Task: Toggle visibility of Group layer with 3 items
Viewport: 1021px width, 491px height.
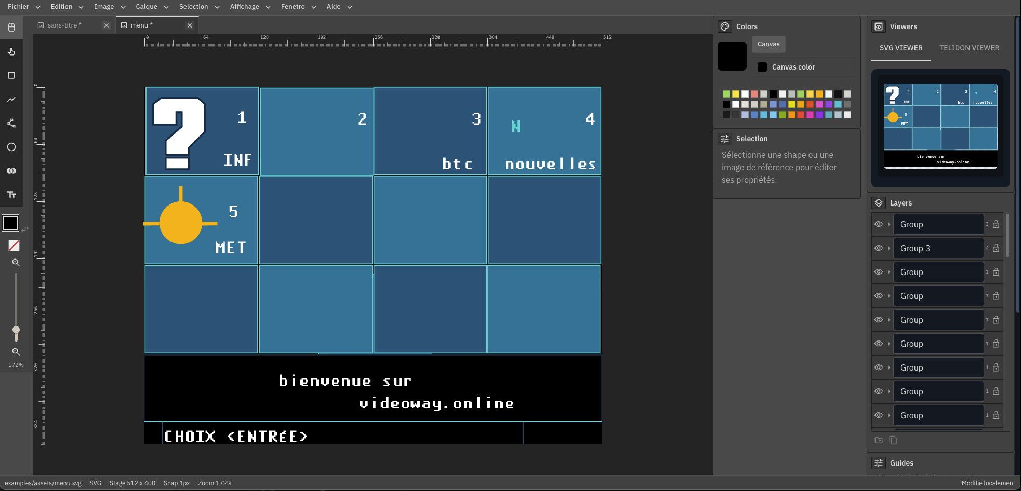Action: 879,224
